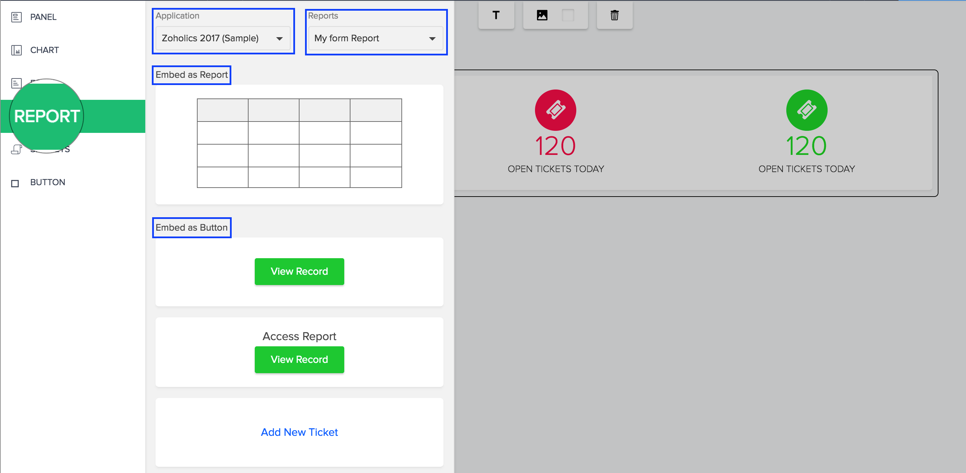This screenshot has height=473, width=966.
Task: Click the green ticket circle icon
Action: pyautogui.click(x=806, y=110)
